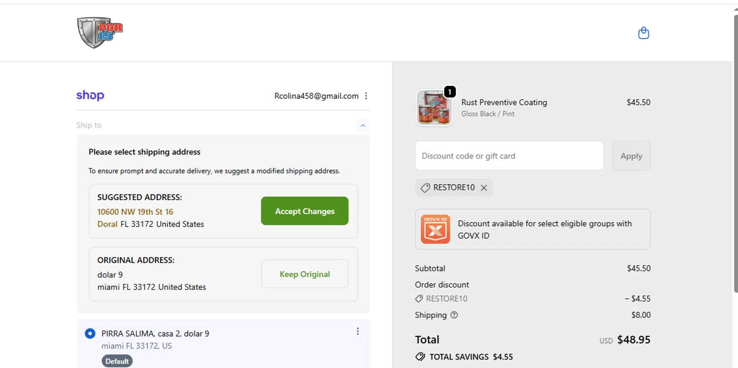This screenshot has height=368, width=738.
Task: Click the total amount $48.95
Action: (634, 340)
